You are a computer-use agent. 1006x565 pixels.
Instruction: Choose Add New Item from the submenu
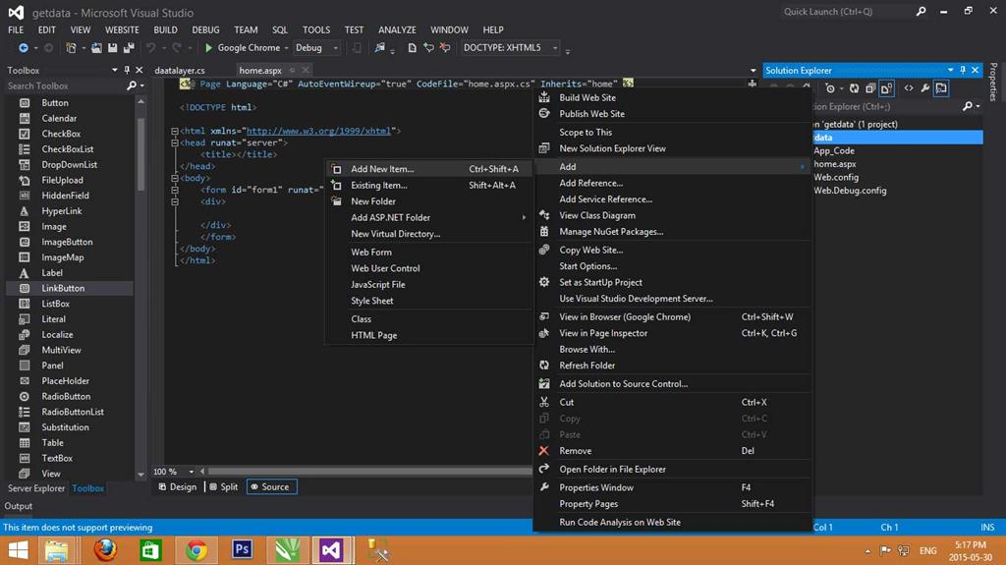[382, 169]
